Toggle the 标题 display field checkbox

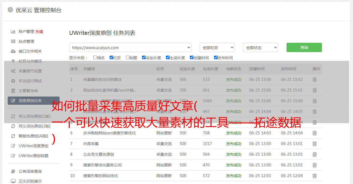pyautogui.click(x=127, y=58)
